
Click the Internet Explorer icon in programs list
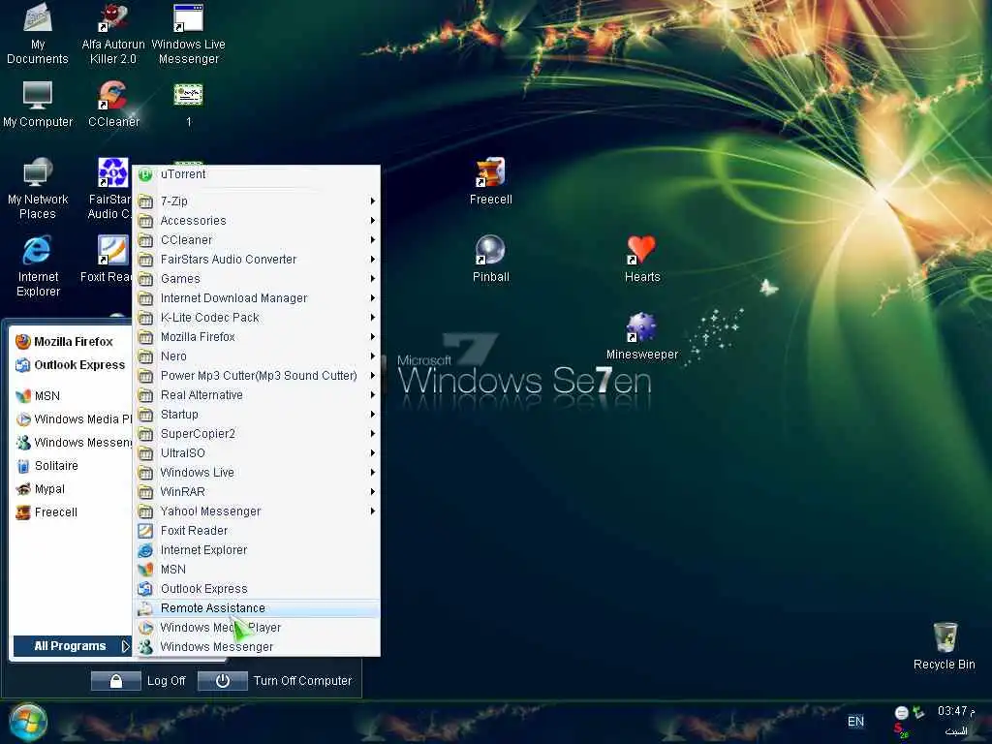tap(145, 550)
